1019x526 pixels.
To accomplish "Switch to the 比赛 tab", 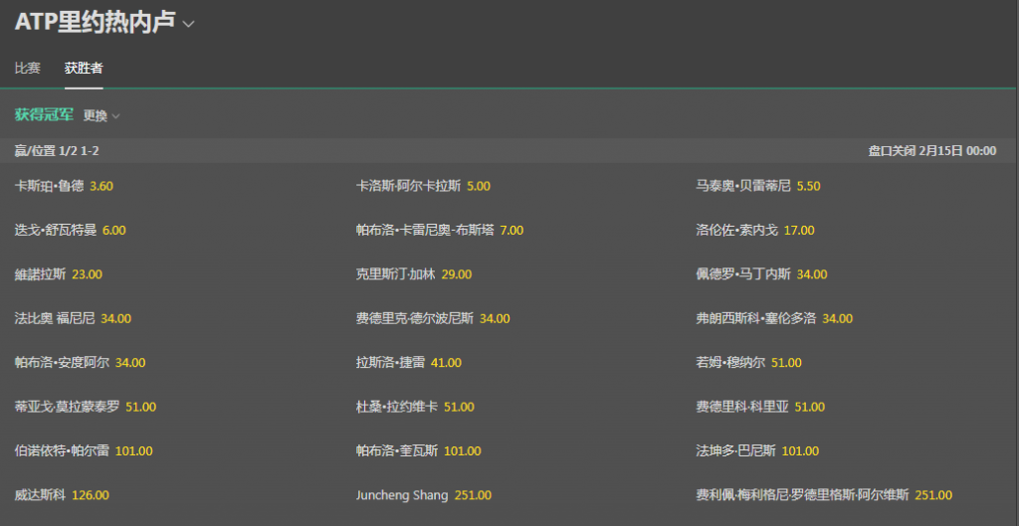I will [x=28, y=69].
